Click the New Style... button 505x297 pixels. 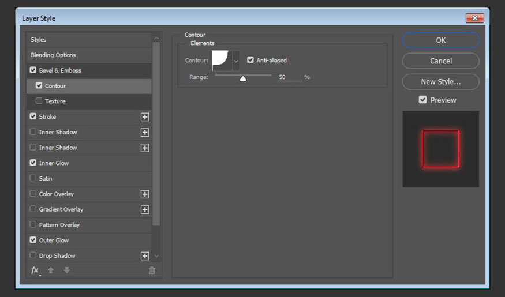440,82
